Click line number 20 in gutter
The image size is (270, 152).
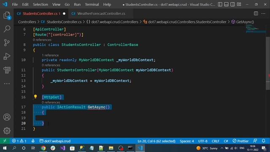click(x=24, y=123)
